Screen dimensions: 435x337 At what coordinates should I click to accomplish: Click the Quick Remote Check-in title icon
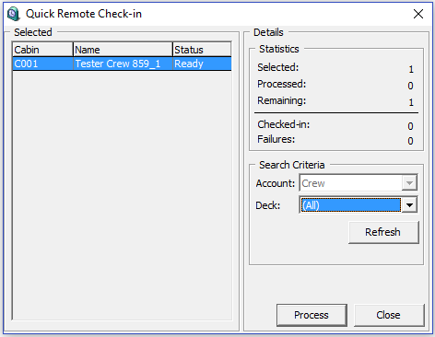14,14
